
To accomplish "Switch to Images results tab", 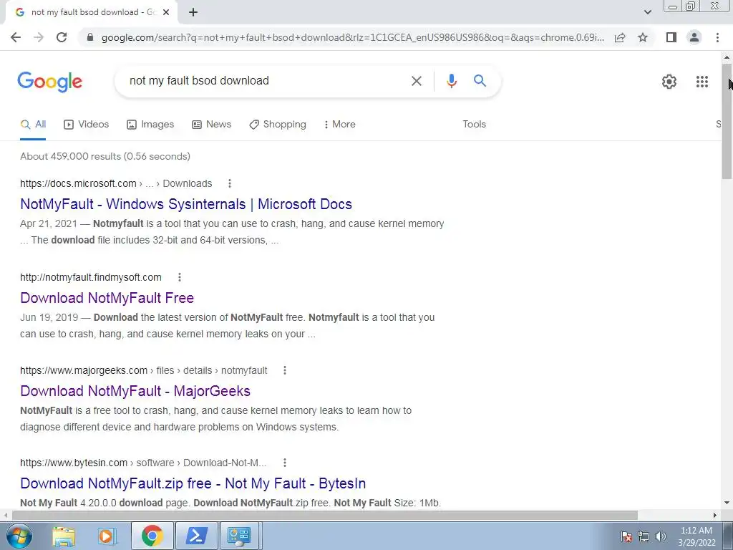I will pyautogui.click(x=150, y=124).
